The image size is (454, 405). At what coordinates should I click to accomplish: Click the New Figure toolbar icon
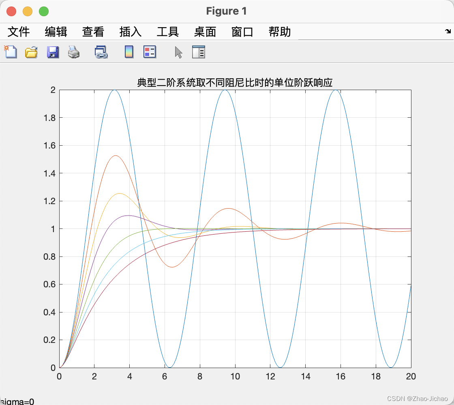[x=11, y=52]
